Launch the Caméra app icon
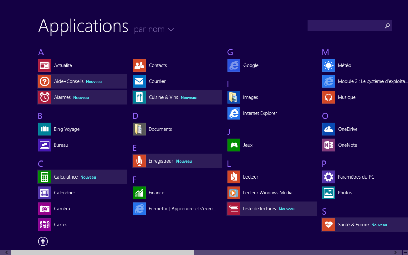Viewport: 408px width, 255px height. point(45,209)
